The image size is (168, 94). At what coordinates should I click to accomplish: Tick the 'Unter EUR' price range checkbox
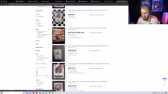[x=36, y=56]
